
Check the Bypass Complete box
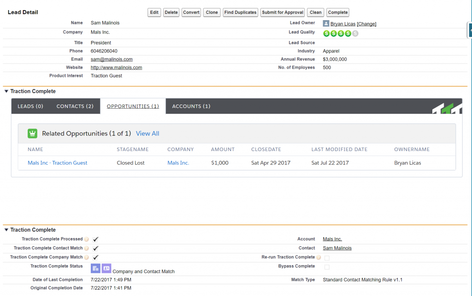[327, 267]
